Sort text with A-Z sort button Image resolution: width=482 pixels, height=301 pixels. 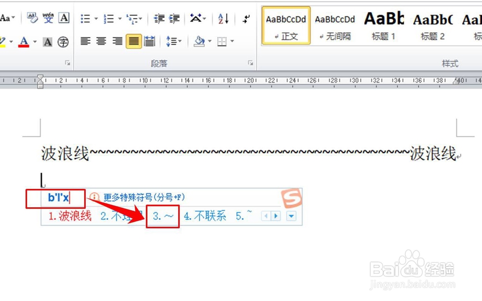click(x=223, y=19)
